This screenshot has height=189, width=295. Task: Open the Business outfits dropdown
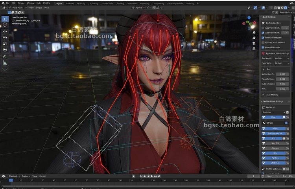click(x=273, y=112)
